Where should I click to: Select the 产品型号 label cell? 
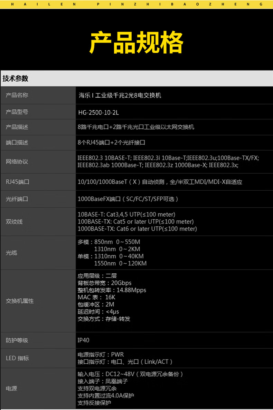[x=38, y=112]
